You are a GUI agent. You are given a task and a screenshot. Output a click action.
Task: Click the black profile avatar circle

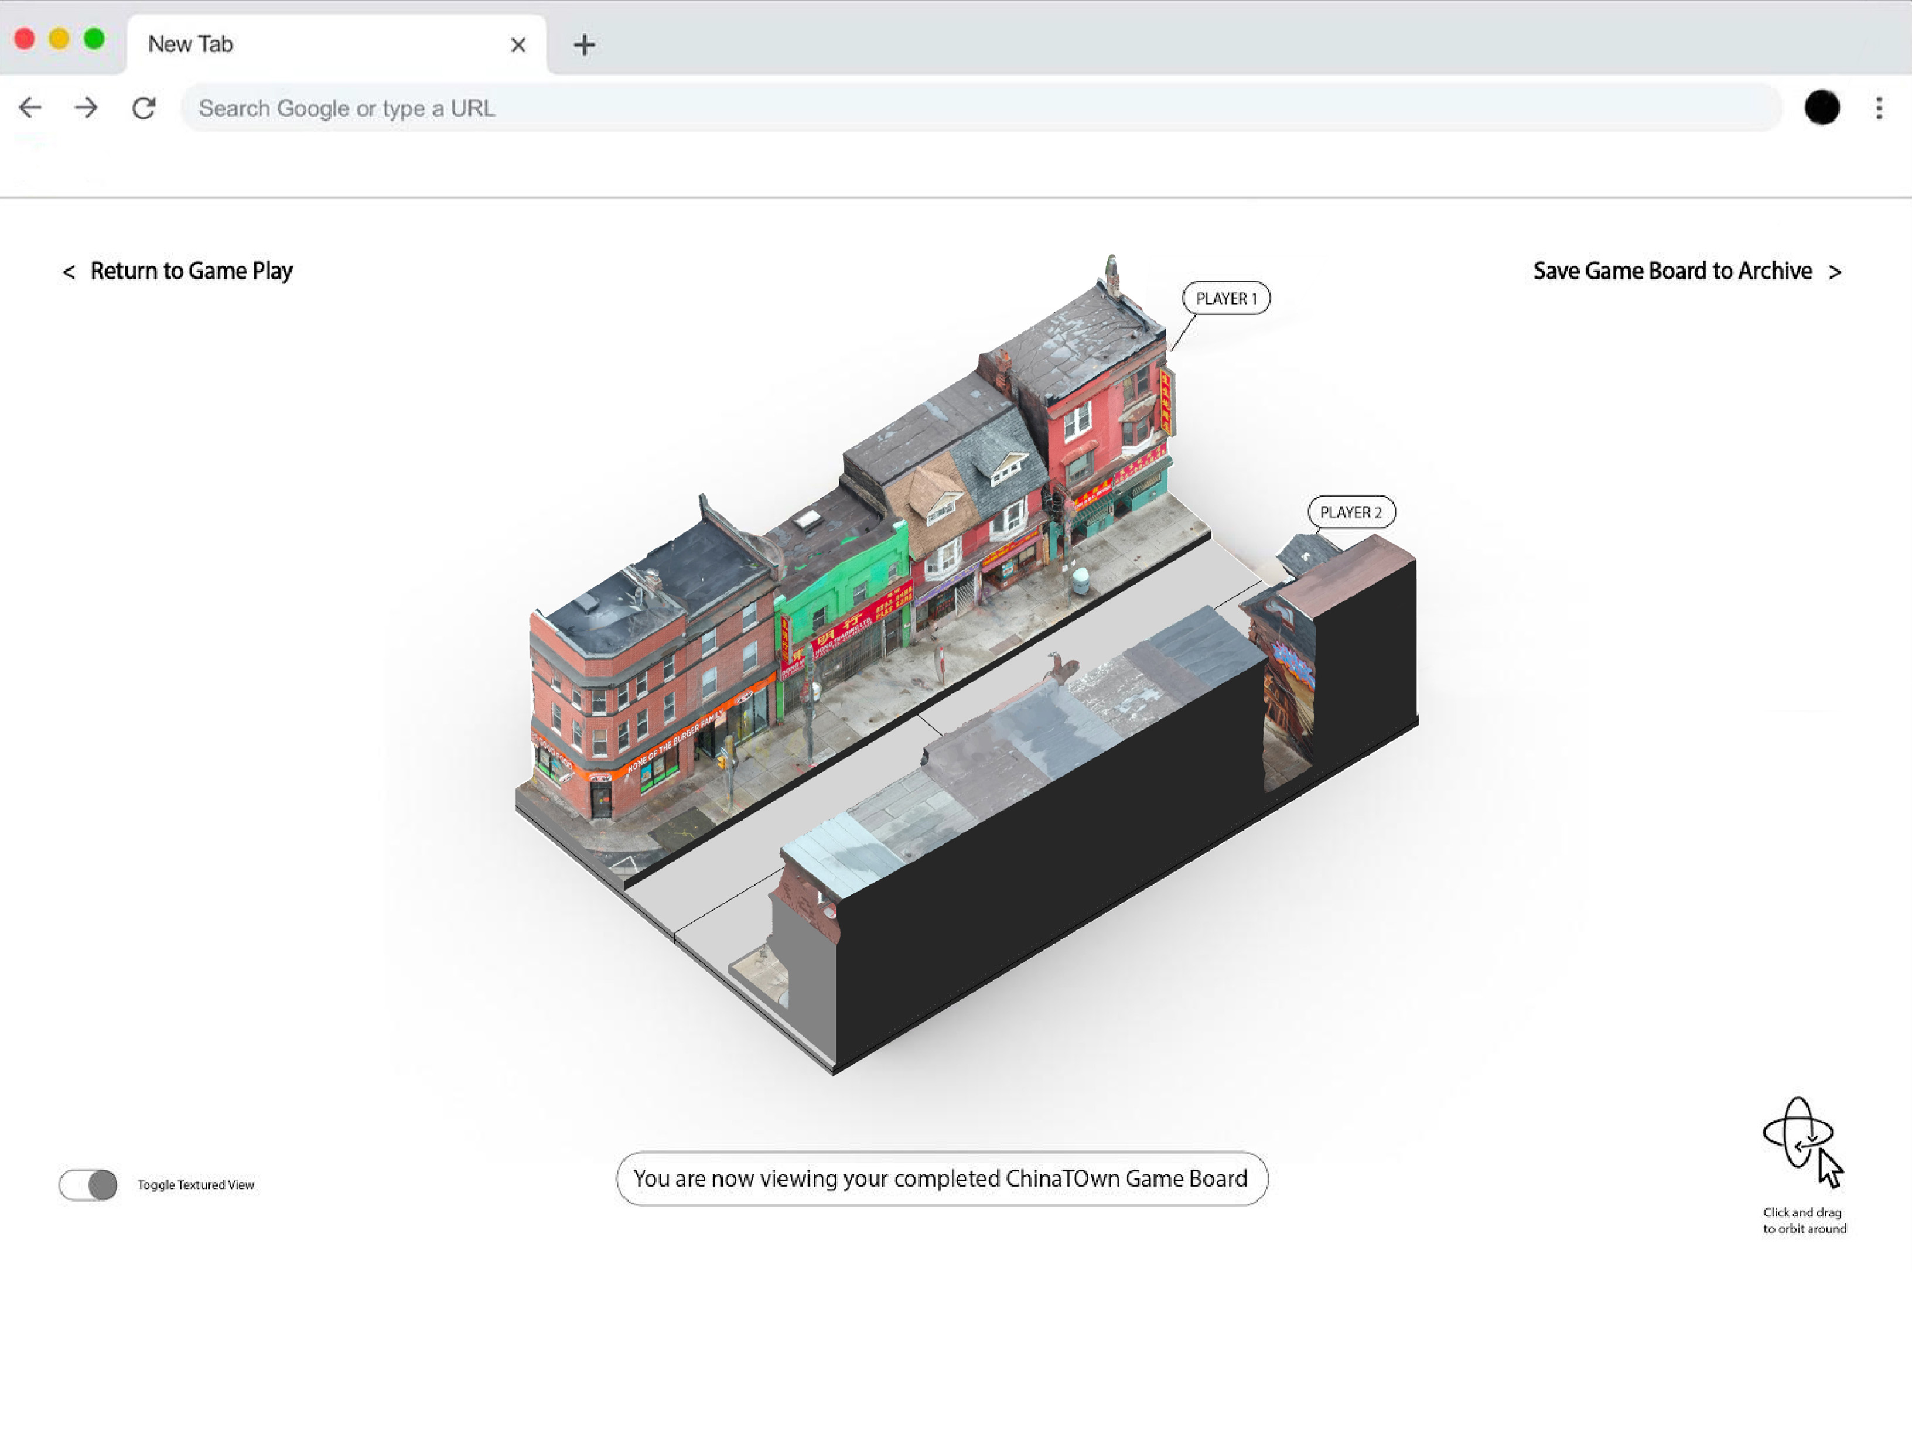tap(1821, 108)
